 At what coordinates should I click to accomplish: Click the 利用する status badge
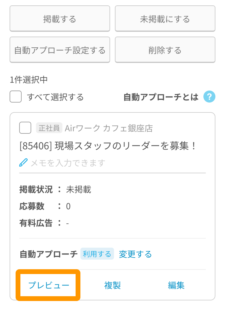pos(97,254)
